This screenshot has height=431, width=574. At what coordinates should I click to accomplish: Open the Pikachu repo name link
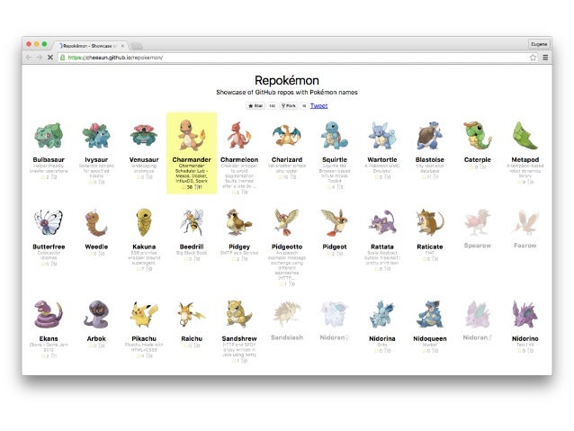point(144,338)
